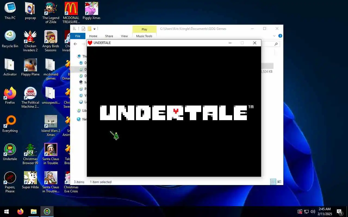The width and height of the screenshot is (348, 217).
Task: Open the Windows Start menu
Action: 7,212
